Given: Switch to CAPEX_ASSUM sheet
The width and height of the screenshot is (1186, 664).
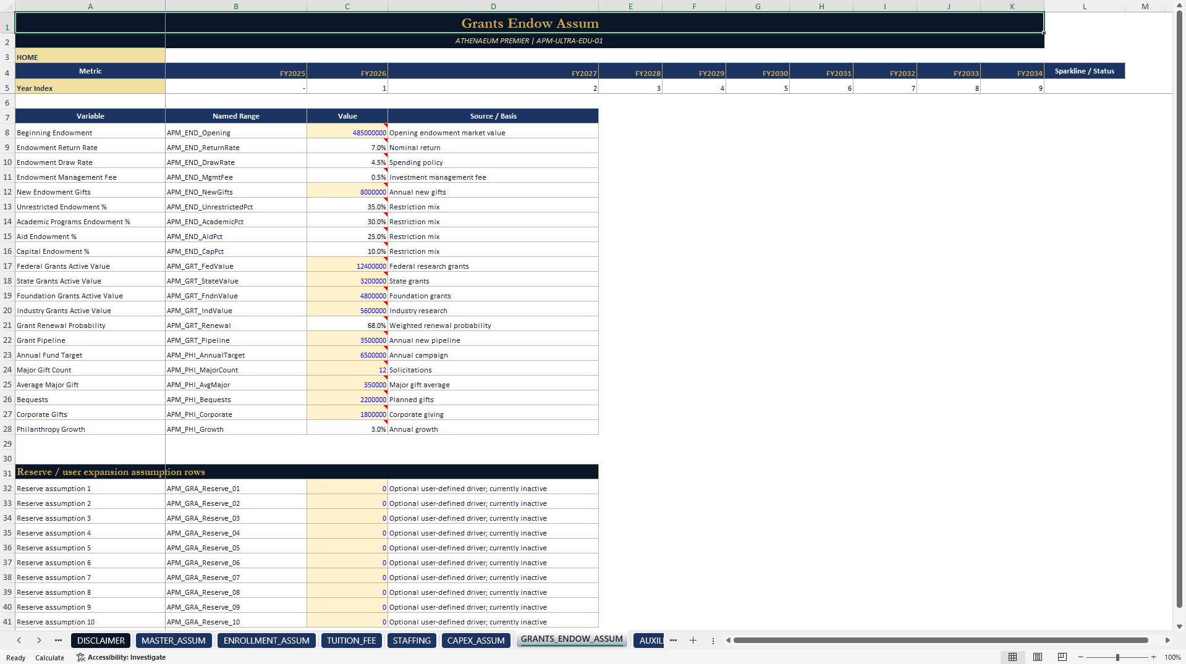Looking at the screenshot, I should pyautogui.click(x=476, y=641).
